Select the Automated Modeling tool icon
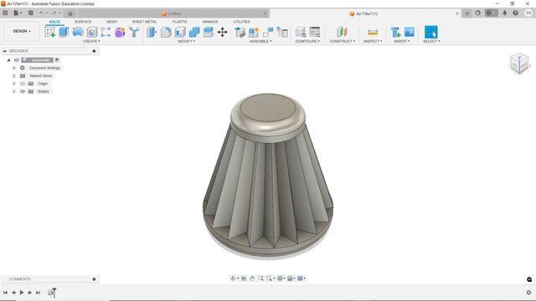Image resolution: width=536 pixels, height=301 pixels. coord(134,33)
